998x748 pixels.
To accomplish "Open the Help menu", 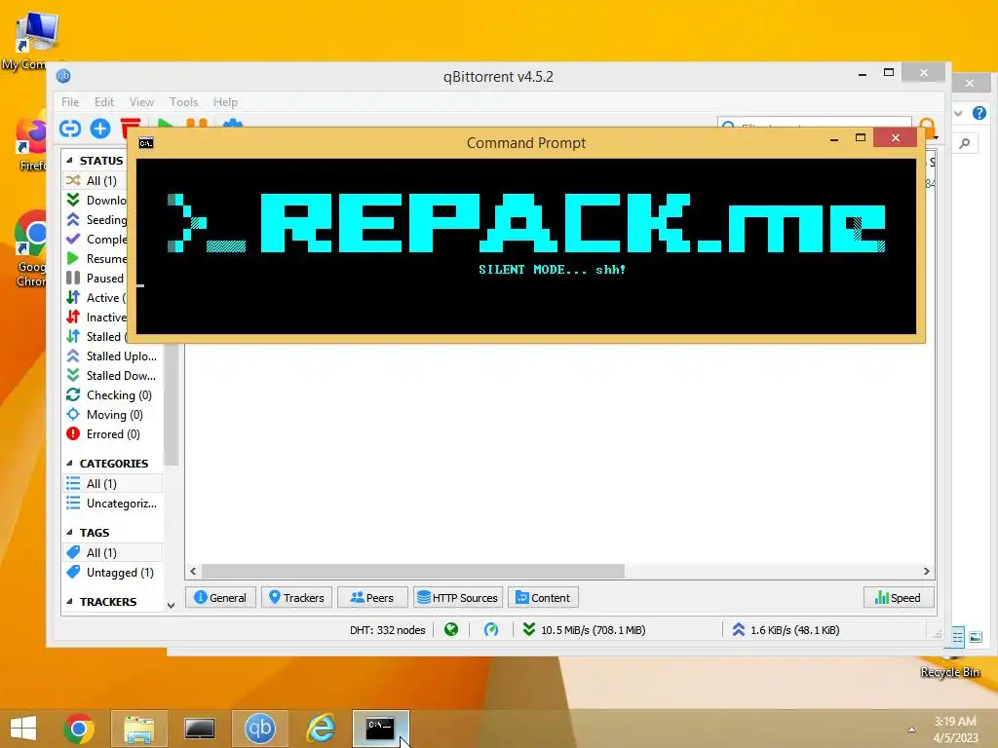I will pyautogui.click(x=225, y=101).
